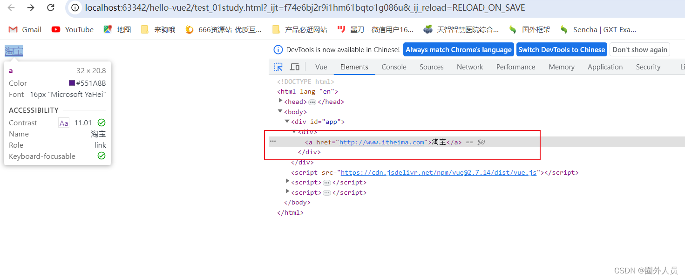Expand the first collapsed script node
Viewport: 685px width, 279px height.
(287, 182)
